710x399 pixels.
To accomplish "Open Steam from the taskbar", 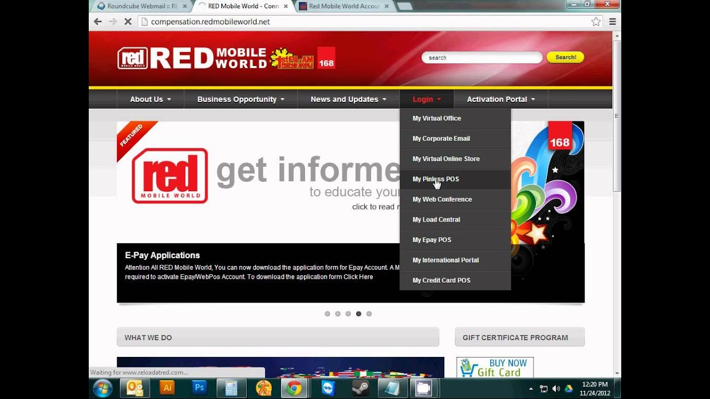I will click(360, 388).
